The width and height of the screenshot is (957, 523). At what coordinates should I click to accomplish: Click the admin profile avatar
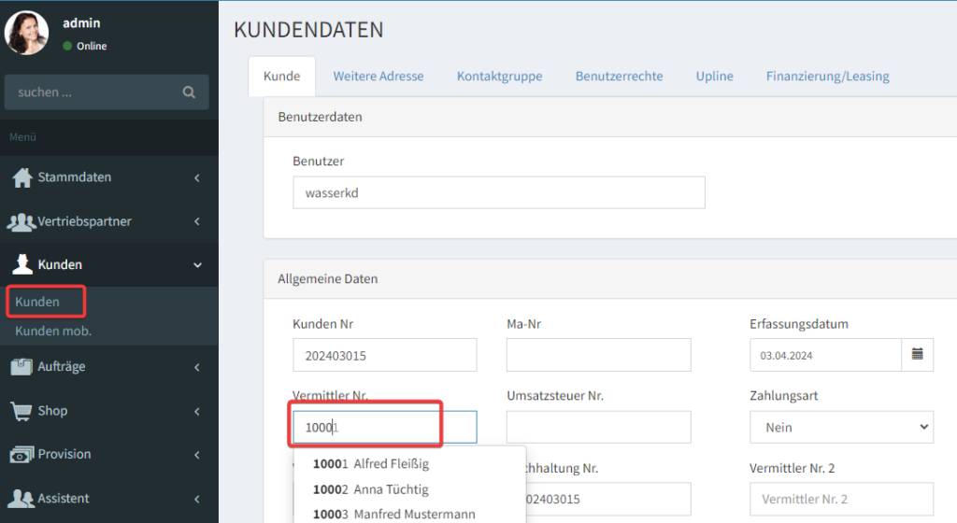[x=26, y=33]
